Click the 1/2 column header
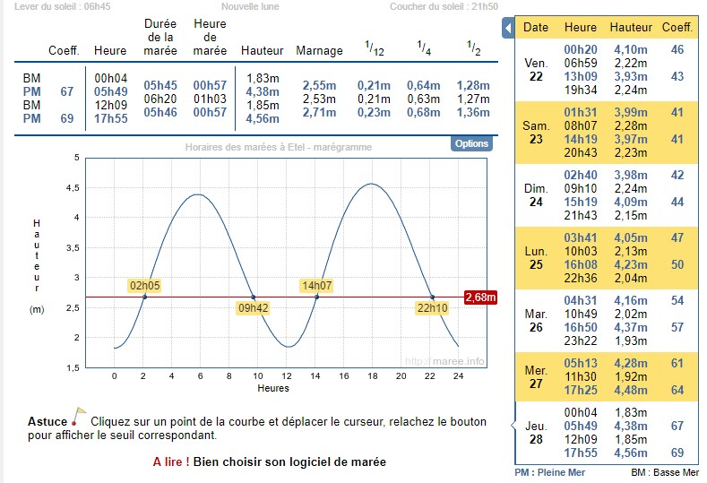 click(x=473, y=47)
